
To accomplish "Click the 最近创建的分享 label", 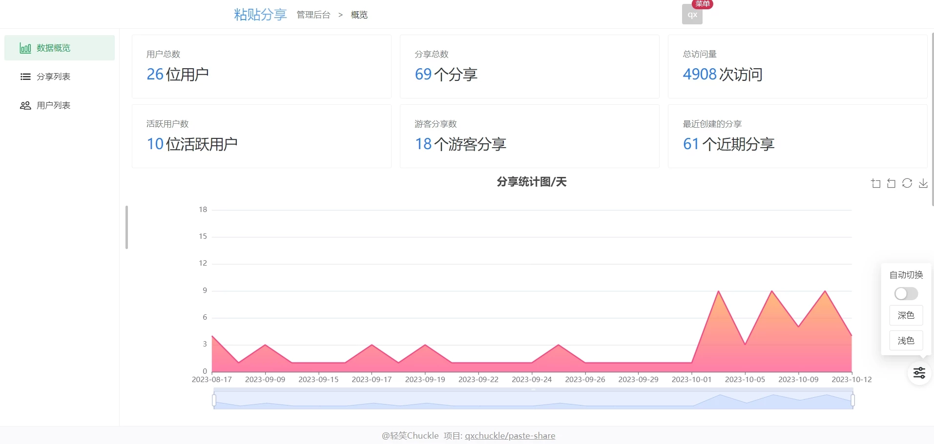I will pyautogui.click(x=712, y=124).
